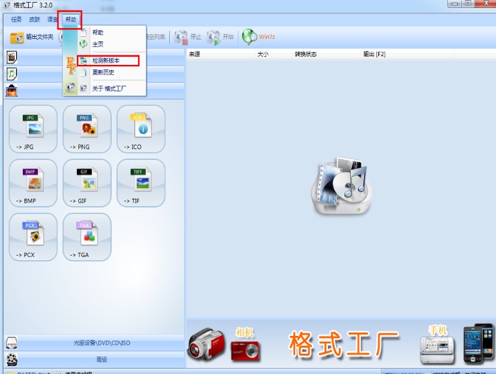Choose the -> BMP conversion icon
This screenshot has height=374, width=496.
tap(33, 183)
